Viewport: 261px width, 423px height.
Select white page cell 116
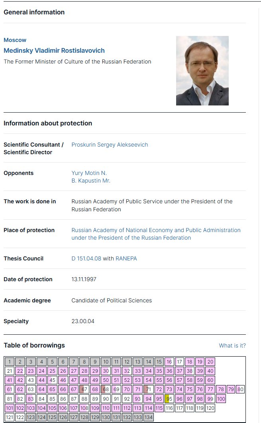(x=169, y=408)
